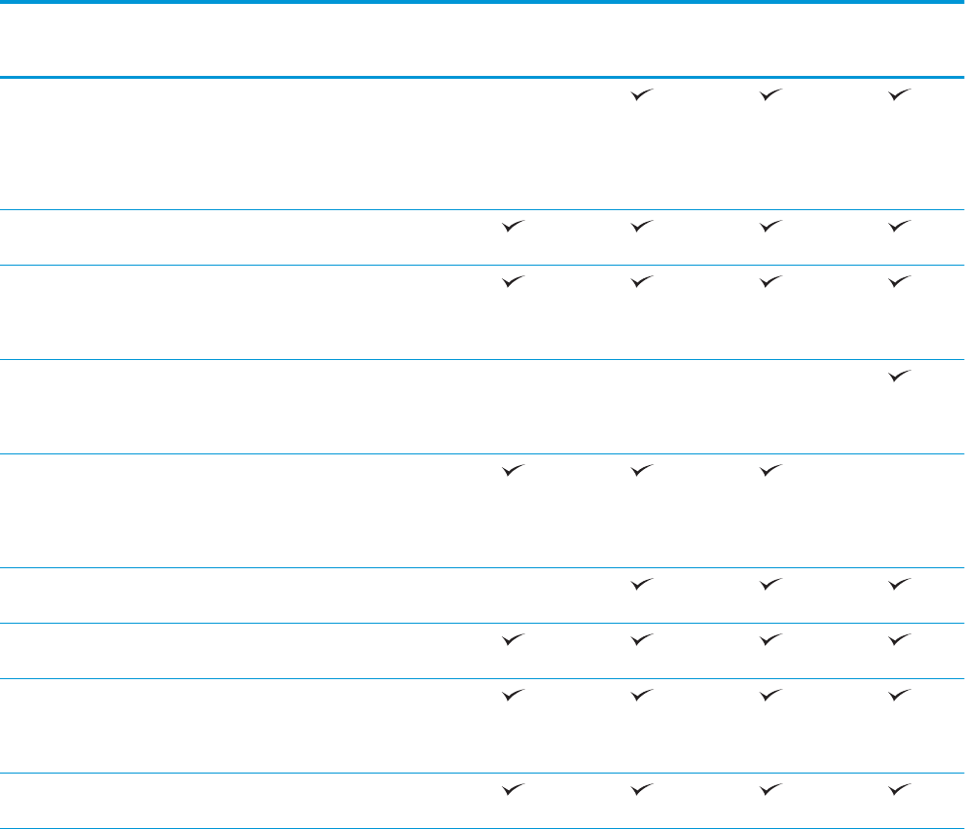The width and height of the screenshot is (965, 829).
Task: Click the sixth row's last-column checkmark
Action: coord(899,584)
